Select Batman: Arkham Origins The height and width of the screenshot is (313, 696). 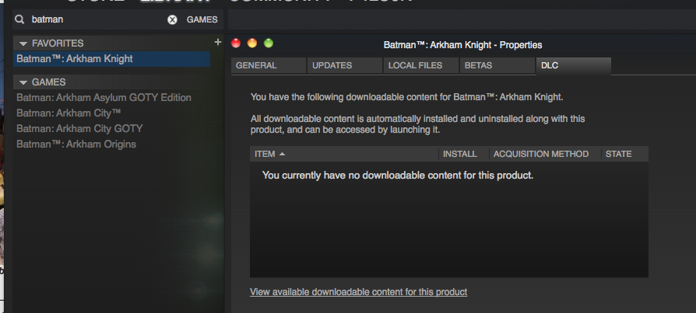point(76,144)
